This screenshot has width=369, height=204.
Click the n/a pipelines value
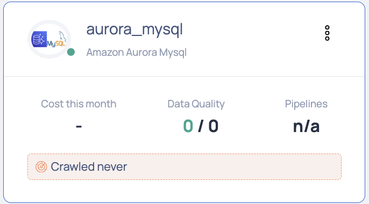click(x=306, y=126)
